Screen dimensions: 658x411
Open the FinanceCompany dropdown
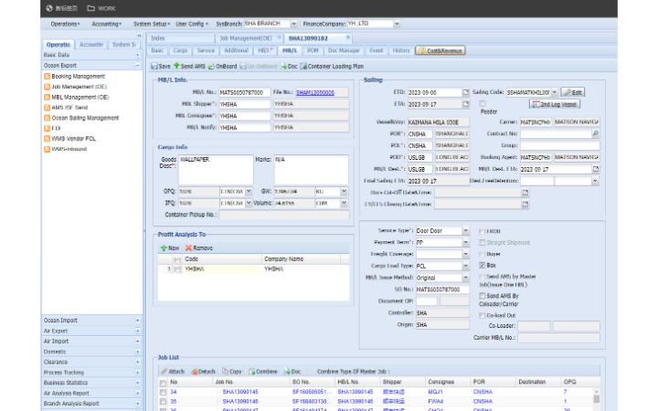click(x=397, y=24)
